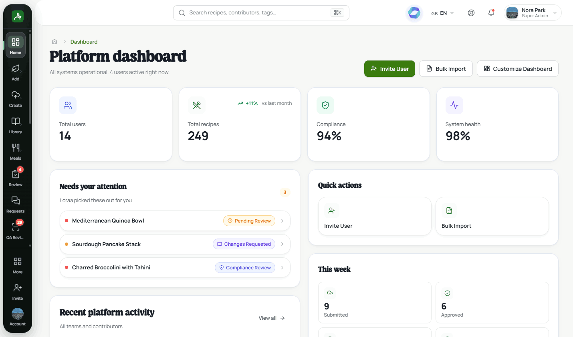Viewport: 573px width, 337px height.
Task: Click the Bulk Import quick action card
Action: (492, 216)
